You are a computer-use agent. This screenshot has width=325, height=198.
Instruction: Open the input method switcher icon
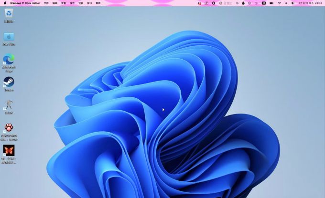pos(264,3)
